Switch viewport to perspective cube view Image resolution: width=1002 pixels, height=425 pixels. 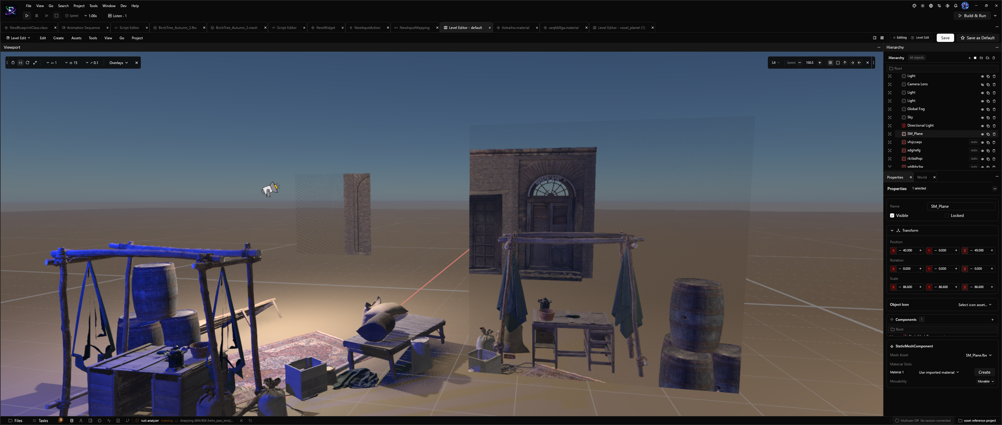coord(830,63)
